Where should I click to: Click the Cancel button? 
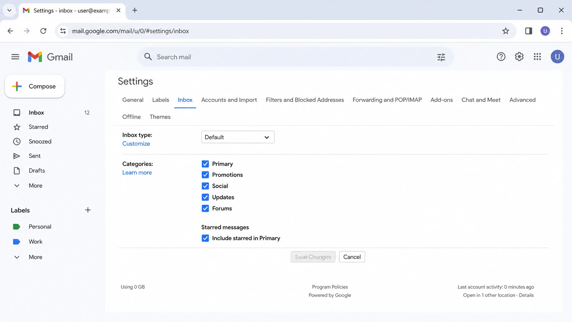coord(352,257)
